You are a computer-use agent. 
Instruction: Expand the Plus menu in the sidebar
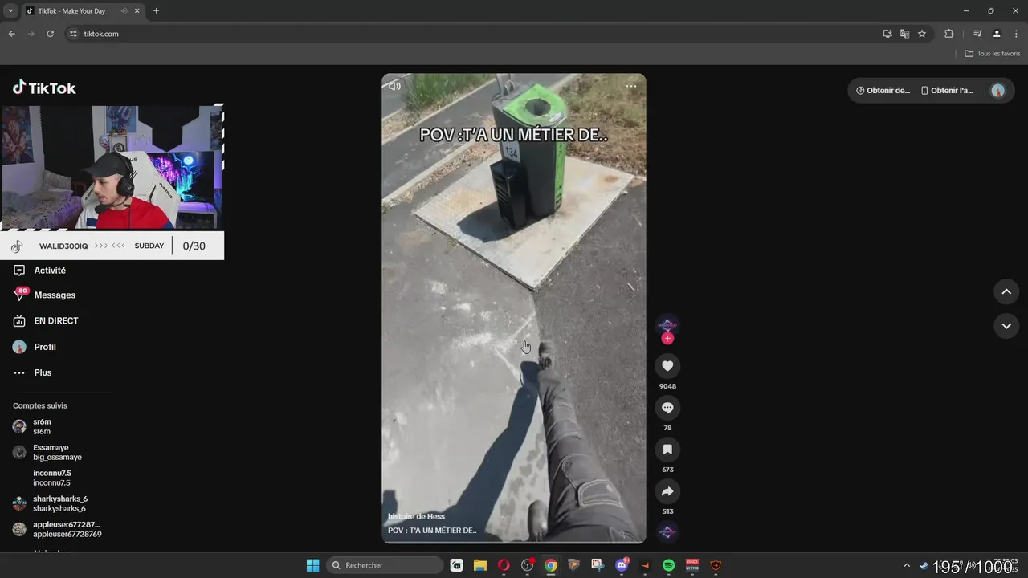click(43, 372)
